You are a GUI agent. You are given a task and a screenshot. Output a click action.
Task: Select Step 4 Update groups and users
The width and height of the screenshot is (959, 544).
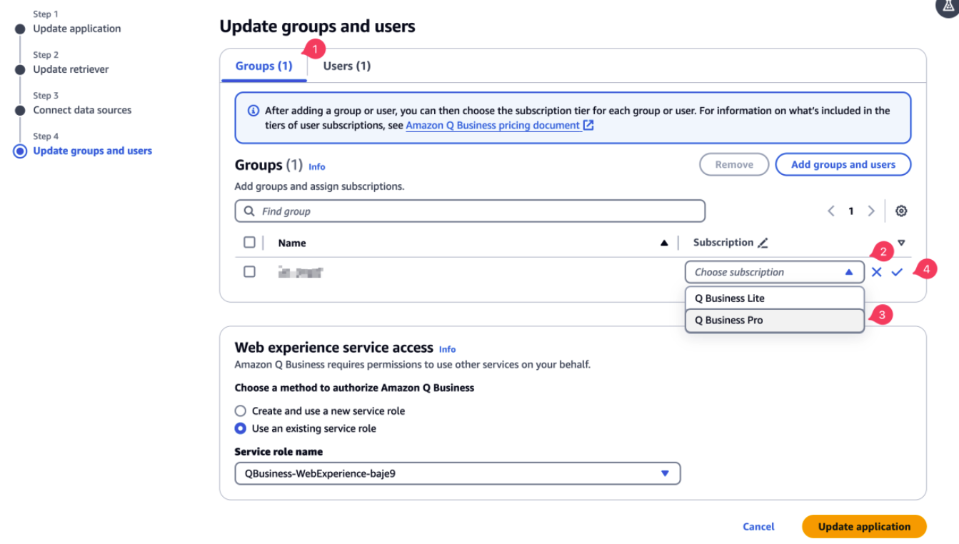[93, 151]
